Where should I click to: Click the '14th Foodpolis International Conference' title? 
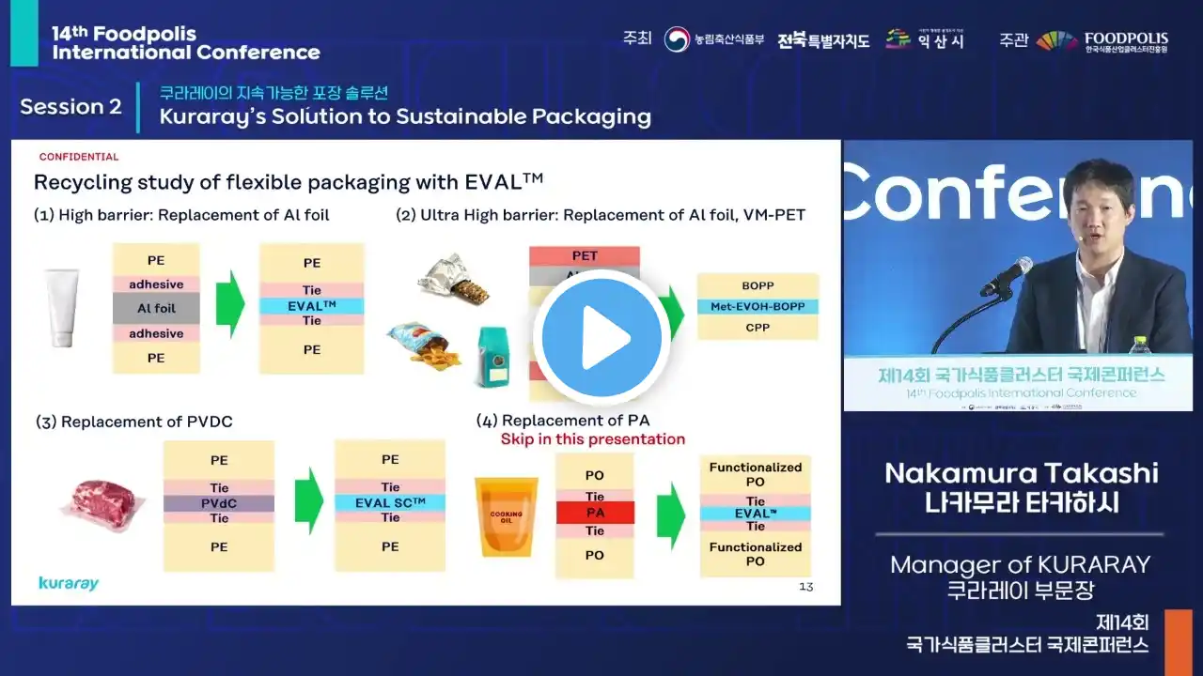point(186,43)
